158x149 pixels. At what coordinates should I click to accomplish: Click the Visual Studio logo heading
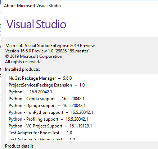[36, 24]
